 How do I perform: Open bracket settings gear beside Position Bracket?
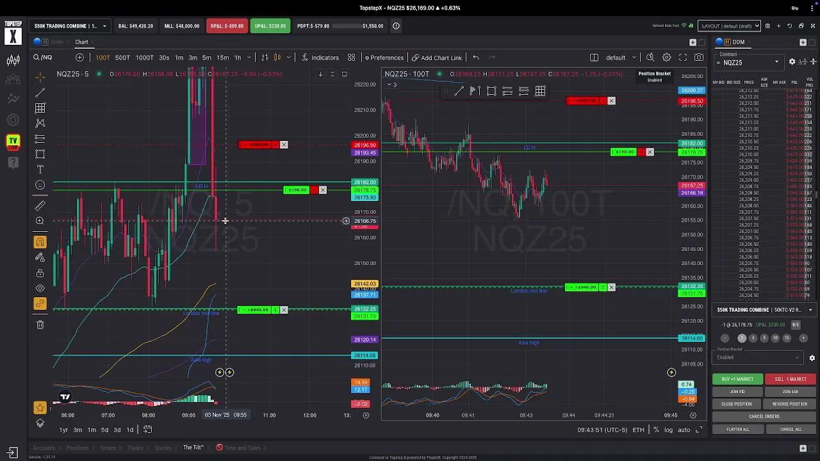(x=812, y=358)
